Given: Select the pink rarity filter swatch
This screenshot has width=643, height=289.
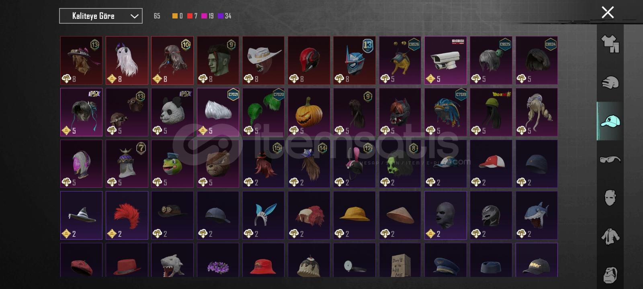Looking at the screenshot, I should coord(204,16).
